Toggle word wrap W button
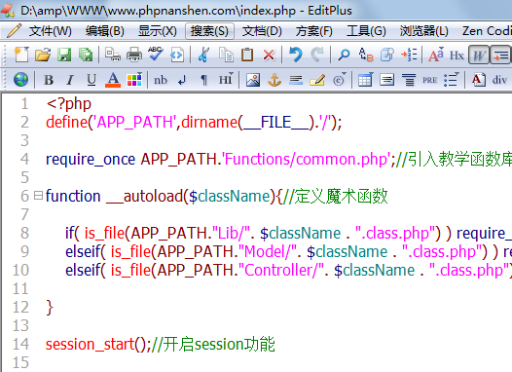The width and height of the screenshot is (512, 372). click(479, 55)
